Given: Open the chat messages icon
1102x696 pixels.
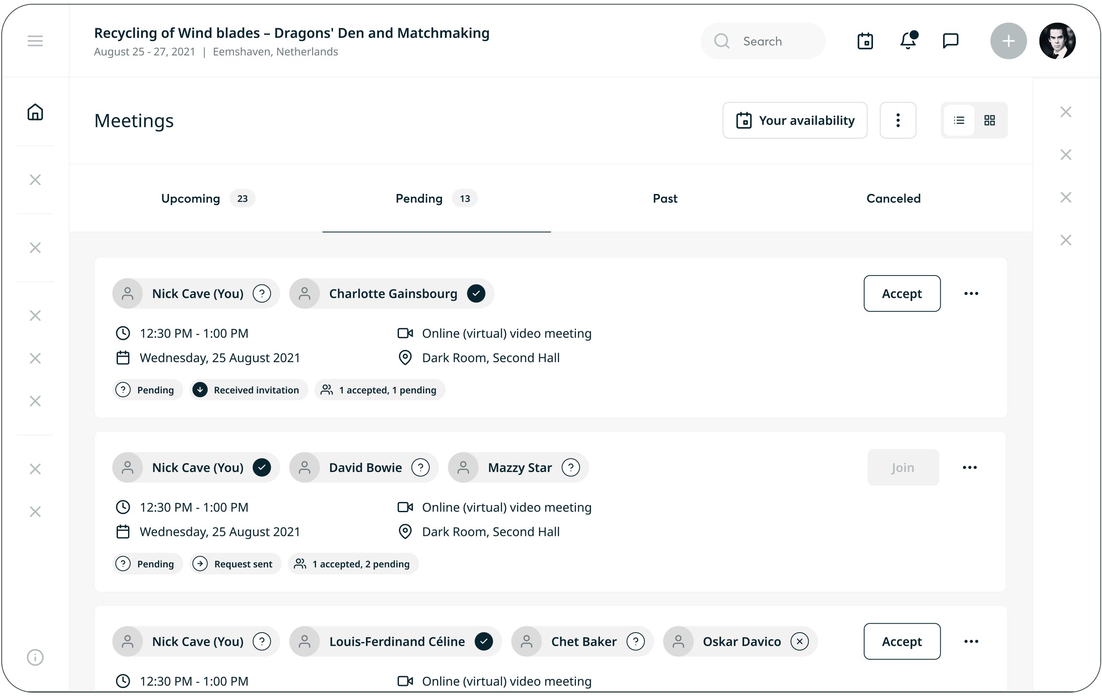Looking at the screenshot, I should pyautogui.click(x=951, y=41).
